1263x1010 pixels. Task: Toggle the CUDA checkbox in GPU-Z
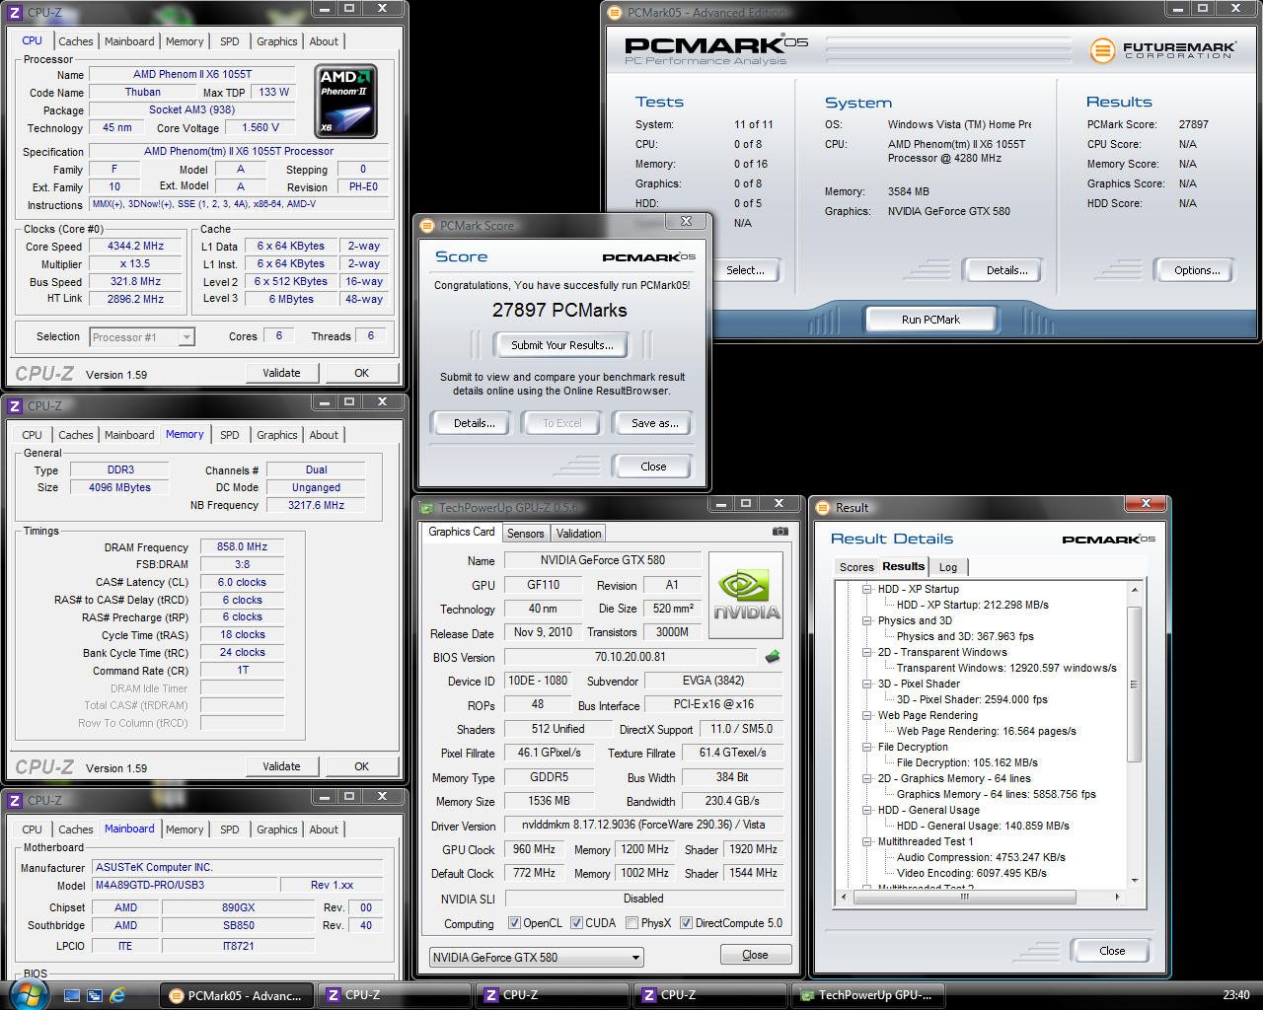click(576, 923)
